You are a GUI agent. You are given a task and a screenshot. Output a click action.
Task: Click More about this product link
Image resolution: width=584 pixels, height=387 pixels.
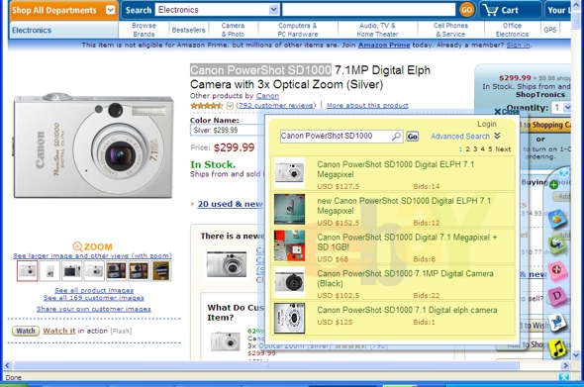367,105
